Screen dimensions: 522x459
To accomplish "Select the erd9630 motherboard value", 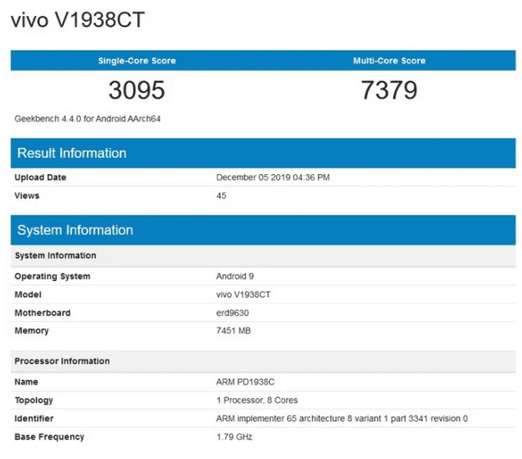I will pyautogui.click(x=232, y=313).
